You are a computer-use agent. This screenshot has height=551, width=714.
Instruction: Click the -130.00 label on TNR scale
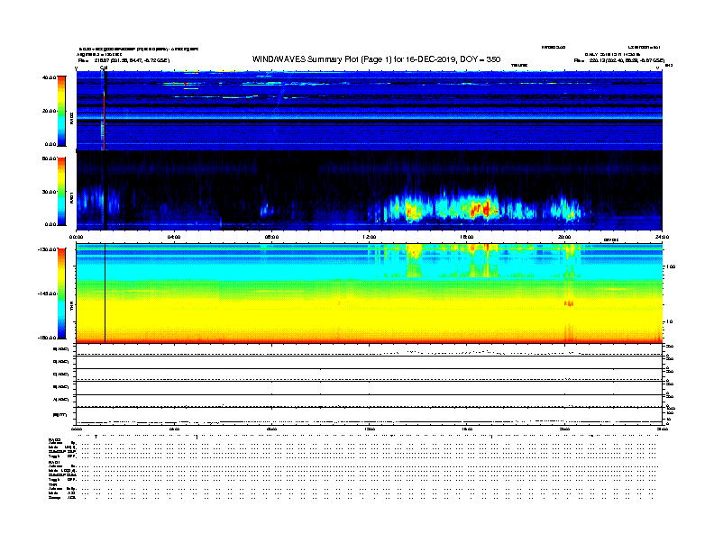(x=48, y=249)
